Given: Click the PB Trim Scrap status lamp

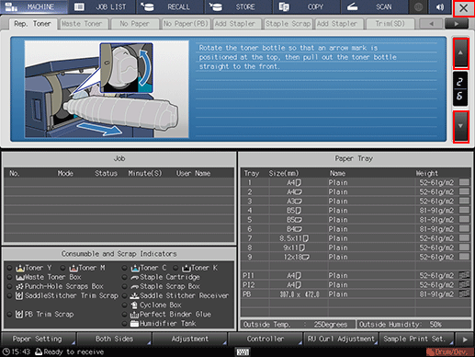Looking at the screenshot, I should (x=10, y=315).
